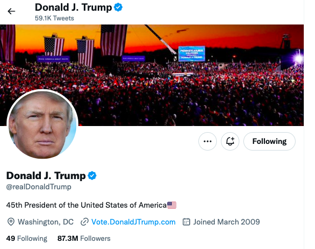Click the American flag emoji in the bio
The image size is (315, 249).
[x=172, y=205]
